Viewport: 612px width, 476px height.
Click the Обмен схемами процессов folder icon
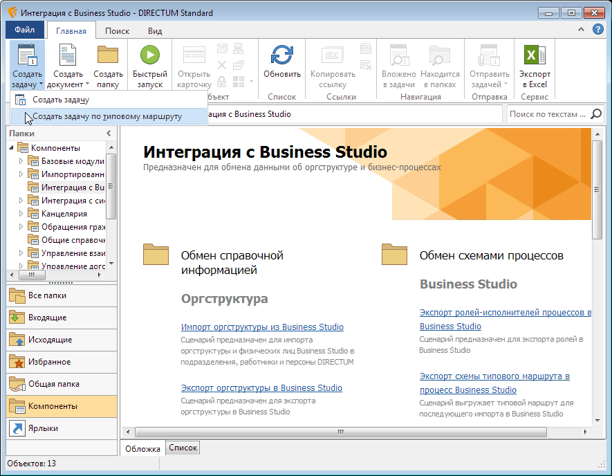[394, 255]
